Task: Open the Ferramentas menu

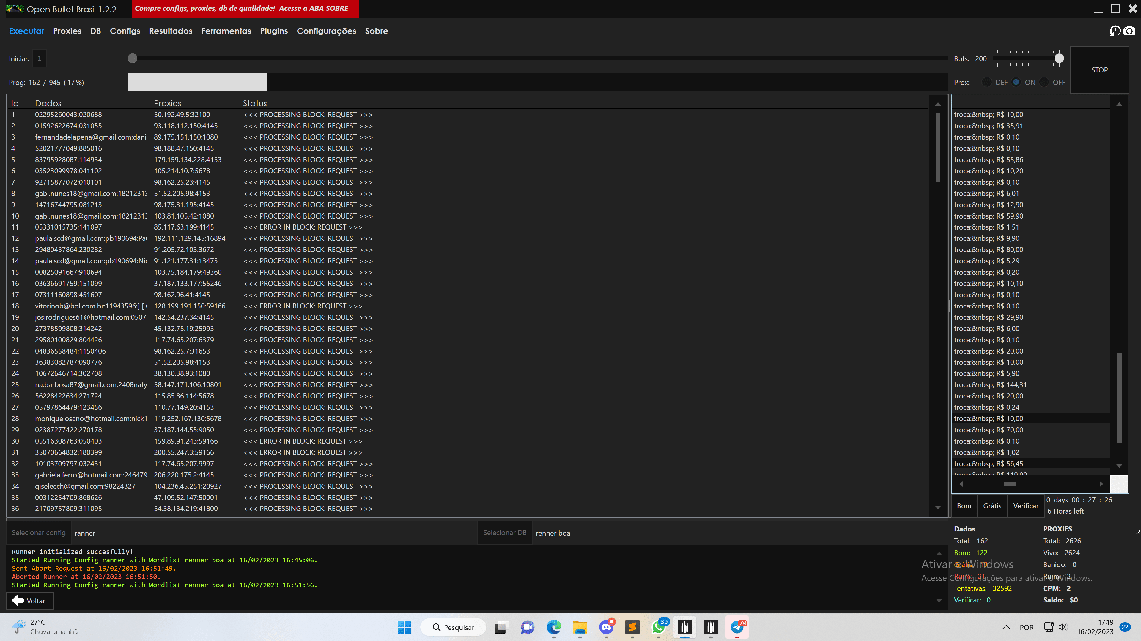Action: point(226,31)
